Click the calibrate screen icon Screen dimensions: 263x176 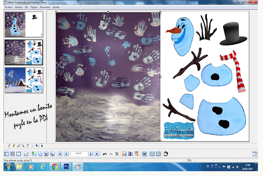(x=152, y=154)
